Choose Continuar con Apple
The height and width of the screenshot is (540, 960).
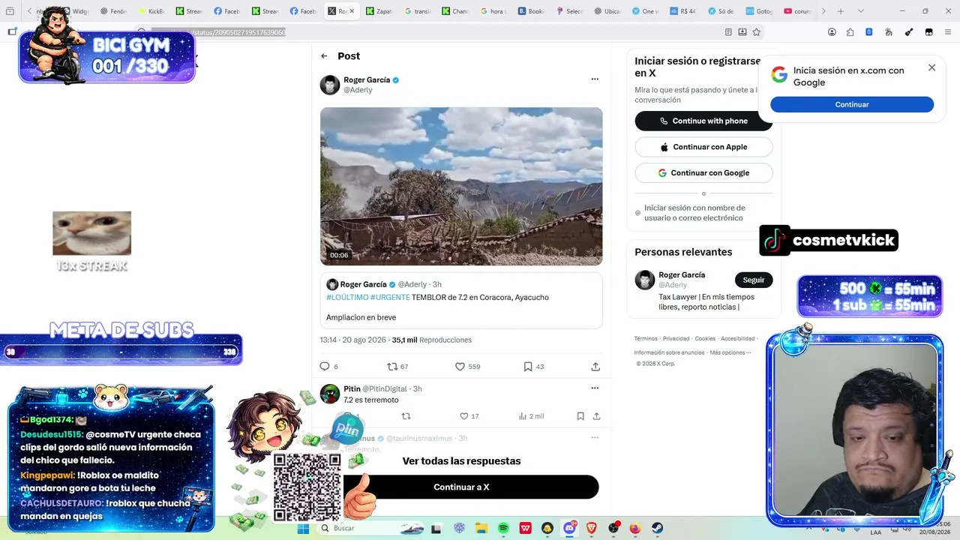click(703, 147)
